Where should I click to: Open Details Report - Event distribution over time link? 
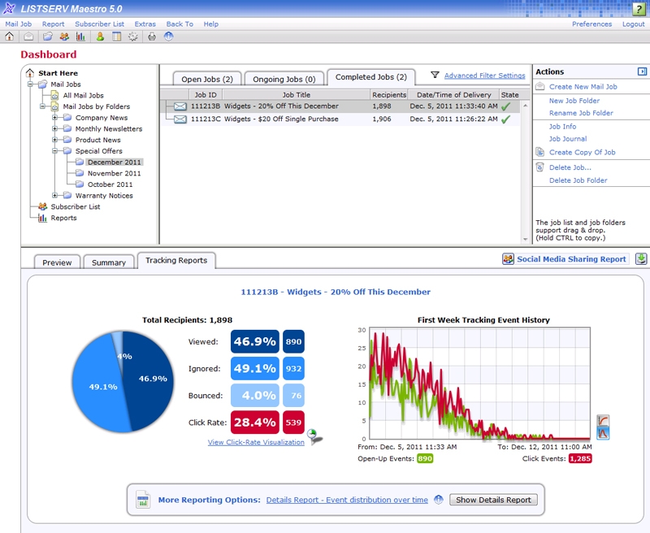[x=347, y=500]
